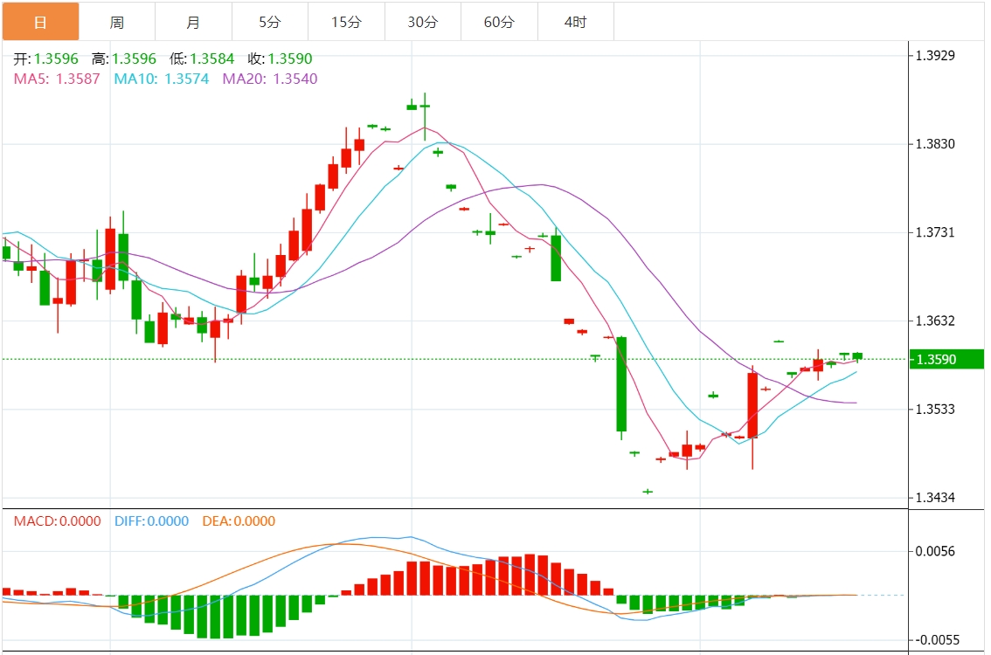Click the 1.3632 price axis label

pos(935,321)
